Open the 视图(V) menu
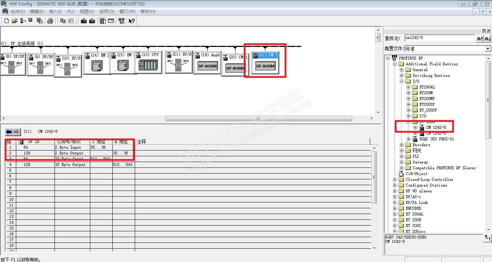 click(x=87, y=12)
